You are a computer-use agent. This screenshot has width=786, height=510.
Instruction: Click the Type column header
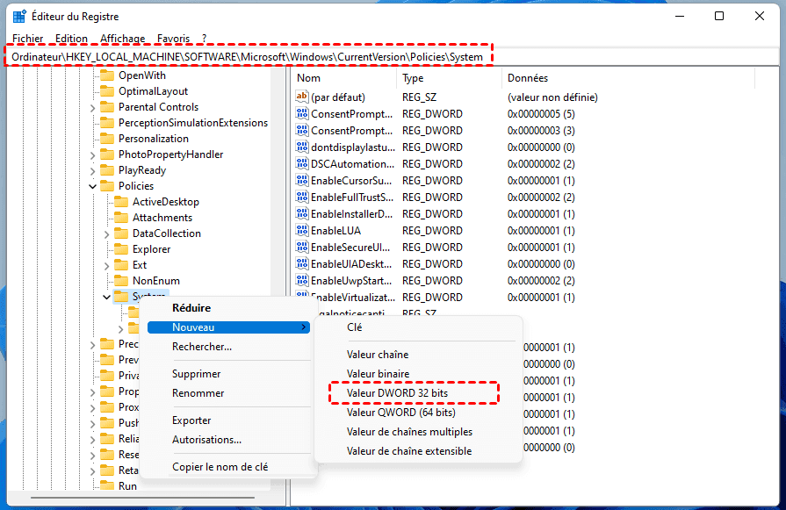click(450, 78)
